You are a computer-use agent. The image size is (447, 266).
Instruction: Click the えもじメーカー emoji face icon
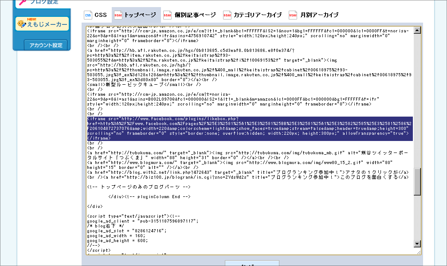(22, 23)
